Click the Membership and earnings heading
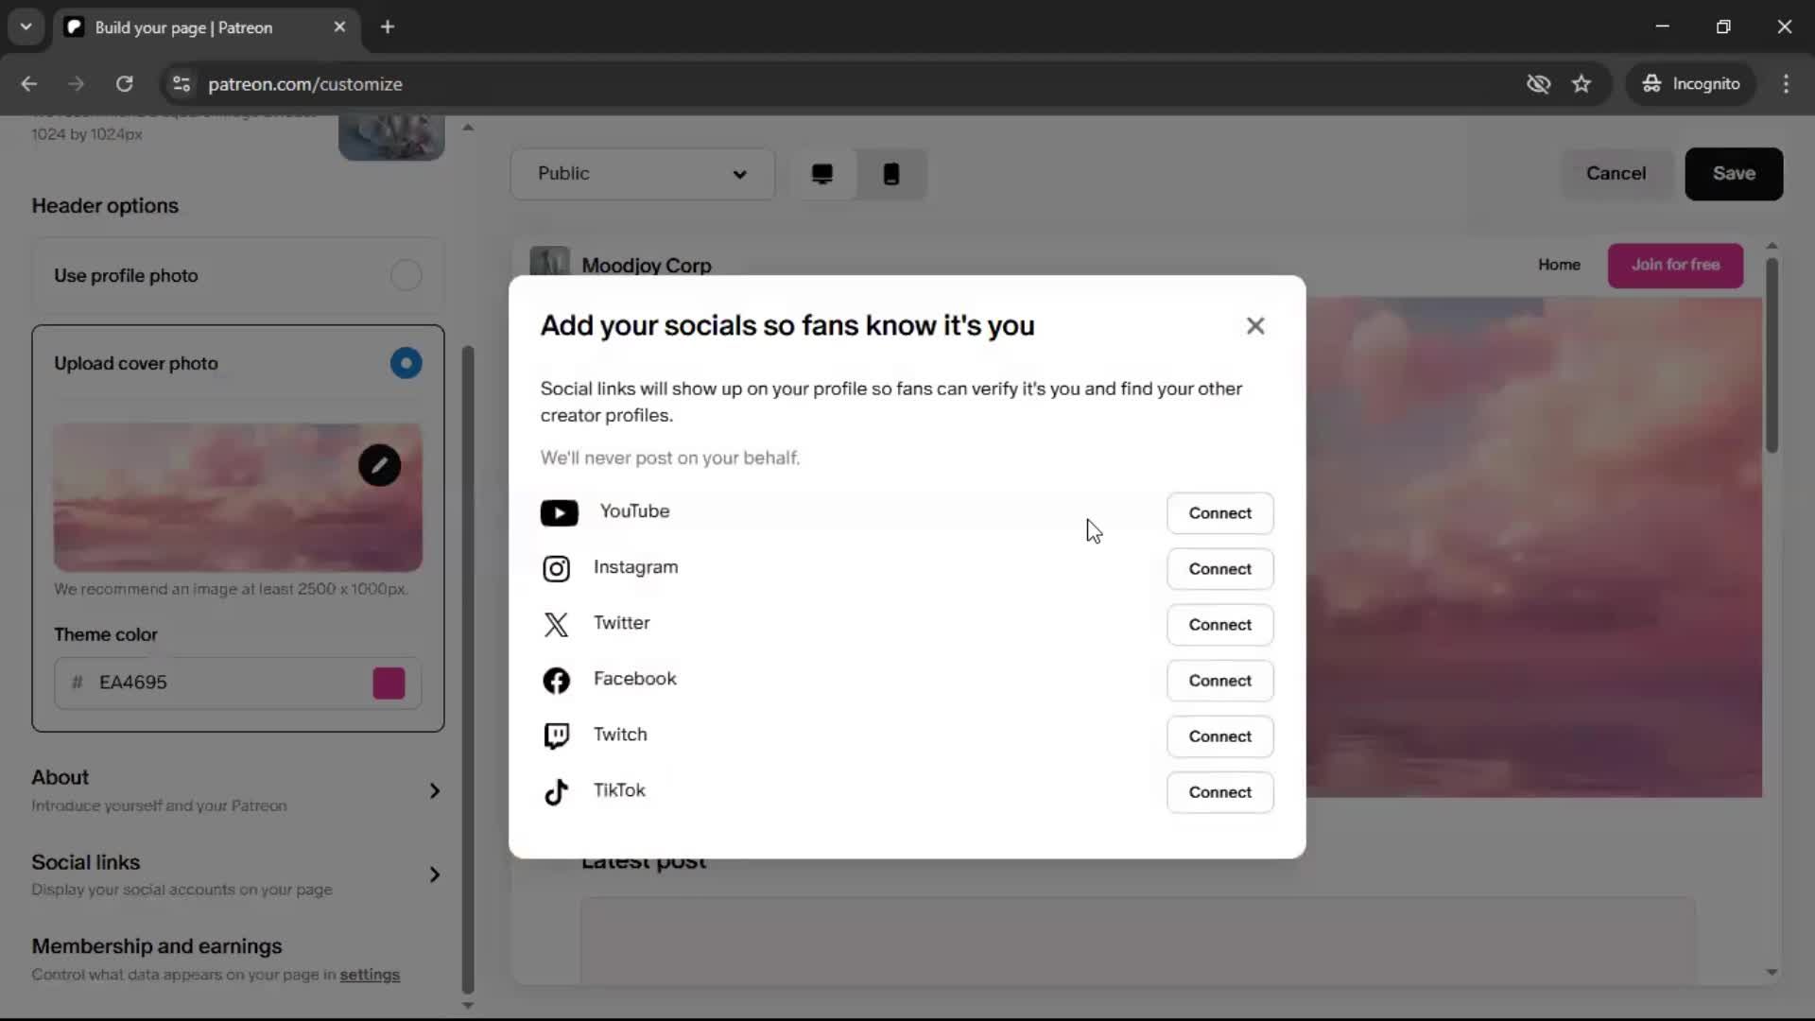The width and height of the screenshot is (1815, 1021). click(x=157, y=946)
